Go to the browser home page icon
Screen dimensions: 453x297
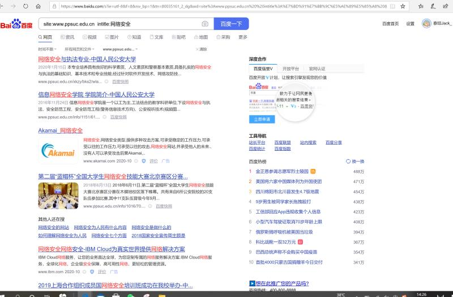(x=38, y=6)
